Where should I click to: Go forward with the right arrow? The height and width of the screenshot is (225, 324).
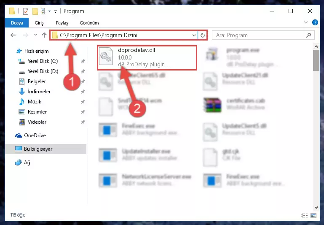25,35
